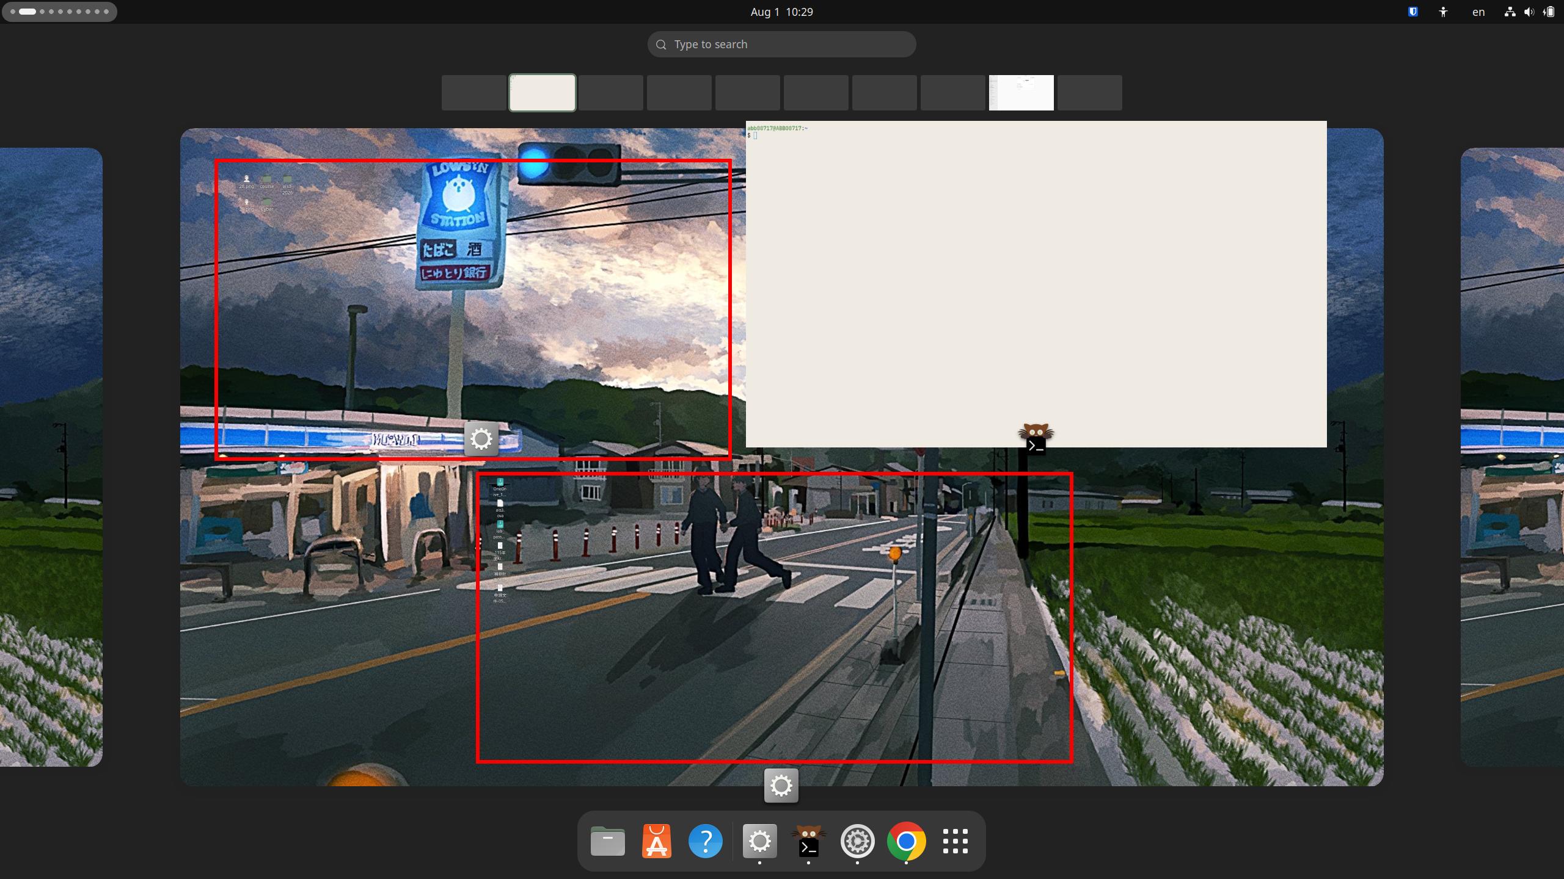
Task: Click the "ais3-2026" desktop folder
Action: coord(287,185)
